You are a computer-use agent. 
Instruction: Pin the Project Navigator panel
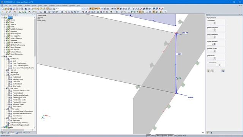[33, 15]
